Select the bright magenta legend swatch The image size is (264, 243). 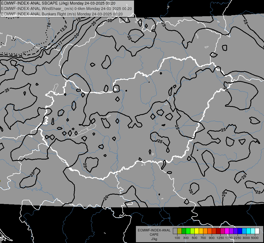tap(227, 231)
